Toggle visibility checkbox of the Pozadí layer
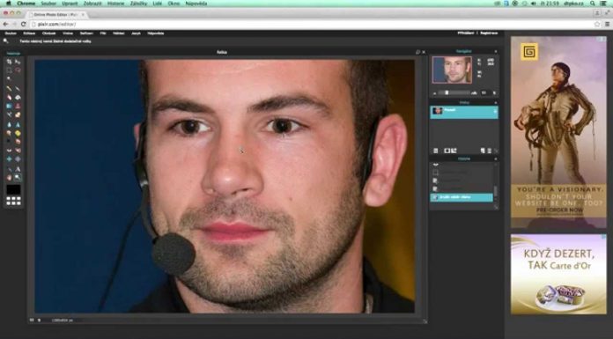The width and height of the screenshot is (613, 339). tap(495, 112)
